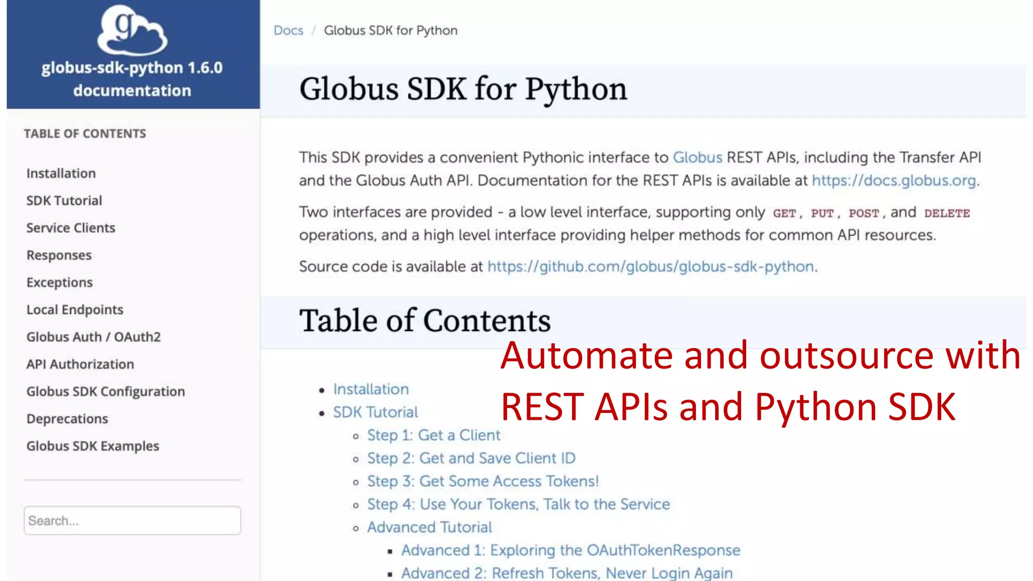
Task: Open Exceptions in the sidebar
Action: point(60,282)
